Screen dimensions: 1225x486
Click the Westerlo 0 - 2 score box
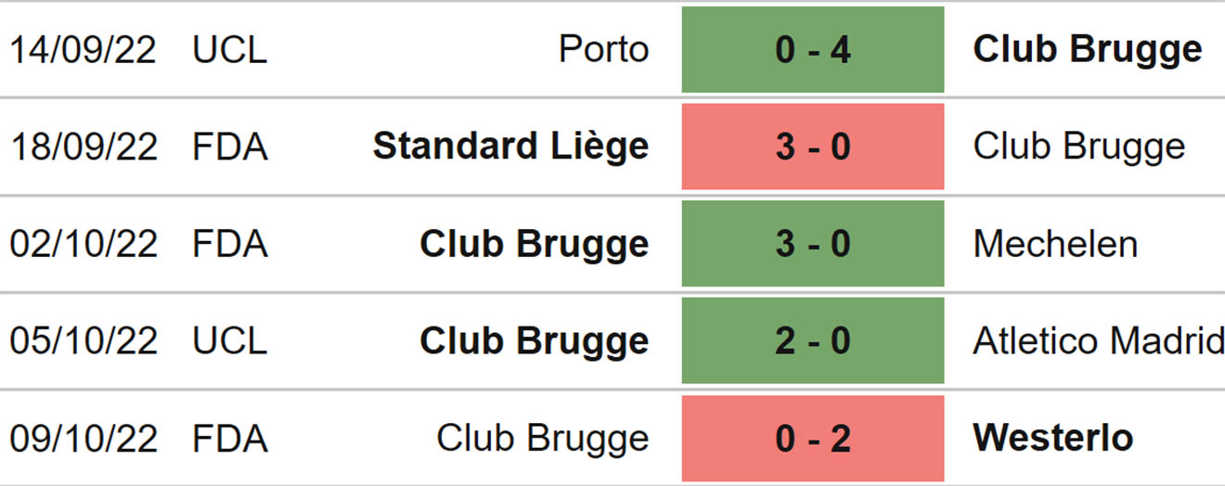813,438
